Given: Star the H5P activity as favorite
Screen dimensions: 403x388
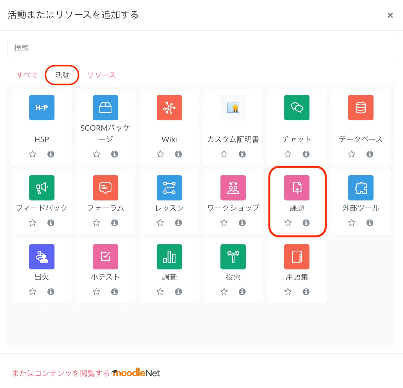Looking at the screenshot, I should 33,154.
